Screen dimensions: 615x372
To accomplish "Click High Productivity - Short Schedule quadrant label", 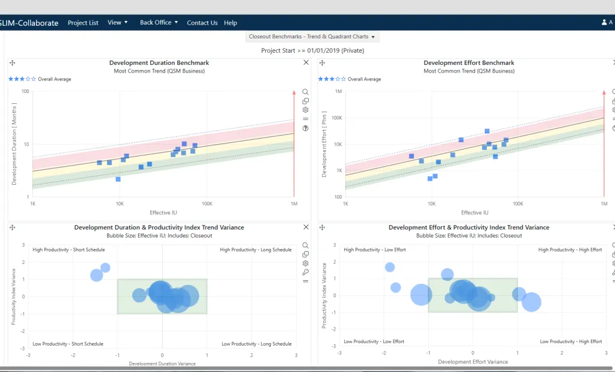I will tap(68, 250).
